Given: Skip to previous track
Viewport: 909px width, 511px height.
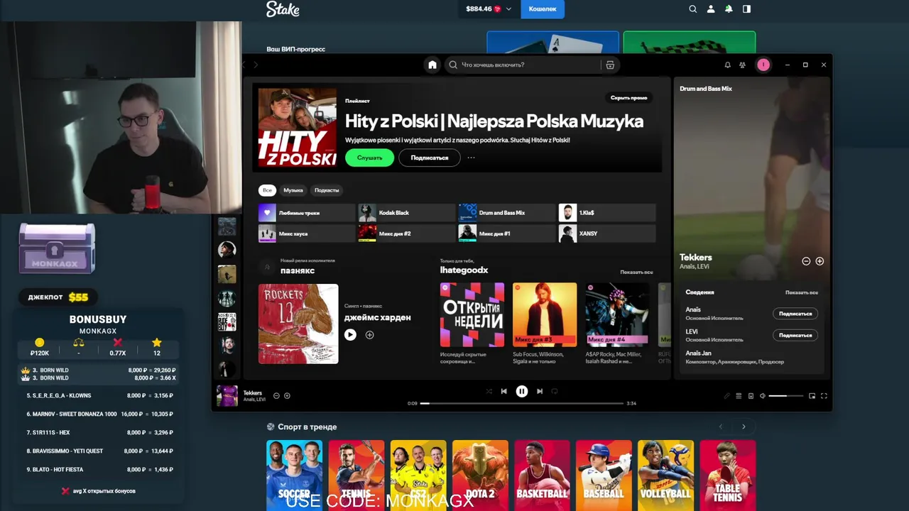Looking at the screenshot, I should point(504,391).
